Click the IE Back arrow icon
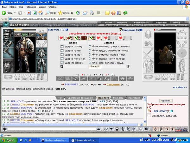190x143 pixels. (x=4, y=13)
